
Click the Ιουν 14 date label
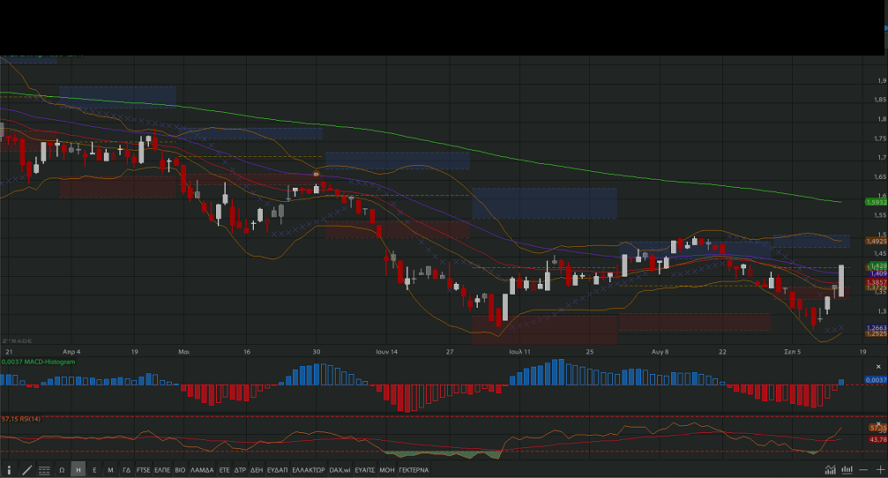387,352
